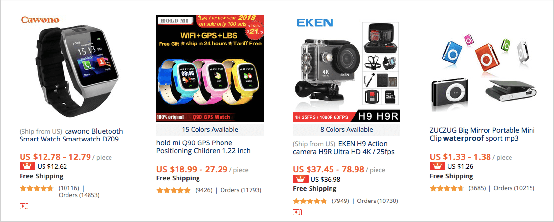
Task: Click the coupon icon under cawono smartwatch
Action: coord(24,206)
